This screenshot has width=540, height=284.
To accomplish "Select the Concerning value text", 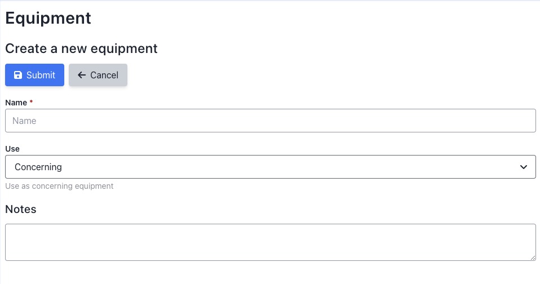I will coord(38,167).
